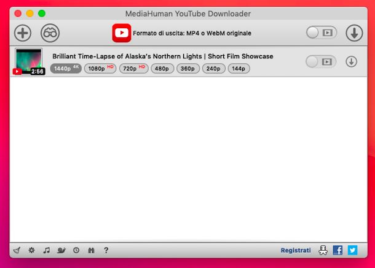Pick 240p quality

[x=213, y=69]
